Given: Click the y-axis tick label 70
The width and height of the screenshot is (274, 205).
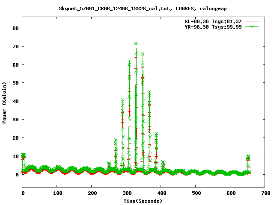Looking at the screenshot, I should [16, 47].
